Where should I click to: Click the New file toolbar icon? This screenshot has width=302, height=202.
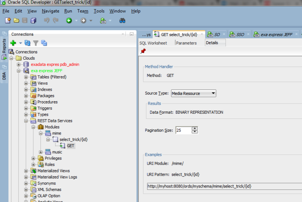click(8, 20)
